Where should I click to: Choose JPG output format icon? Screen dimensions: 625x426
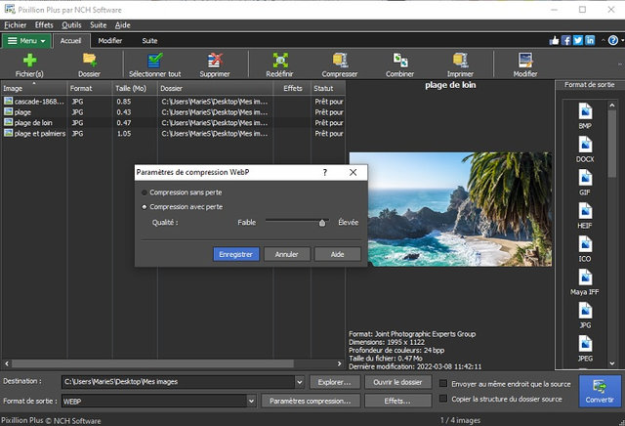(x=585, y=316)
